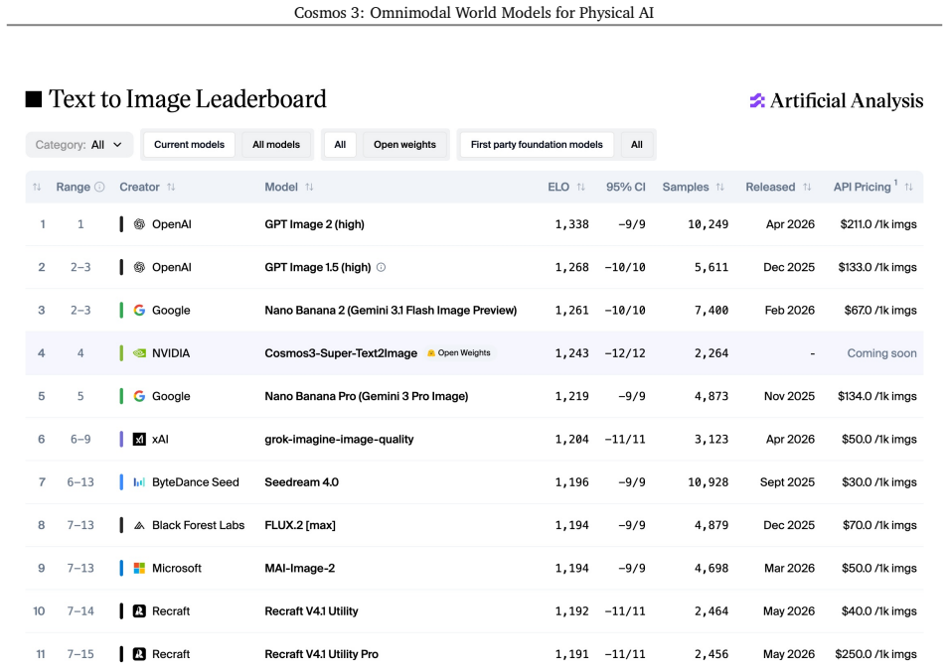Sort by the Model column arrows
The image size is (949, 669).
(309, 187)
